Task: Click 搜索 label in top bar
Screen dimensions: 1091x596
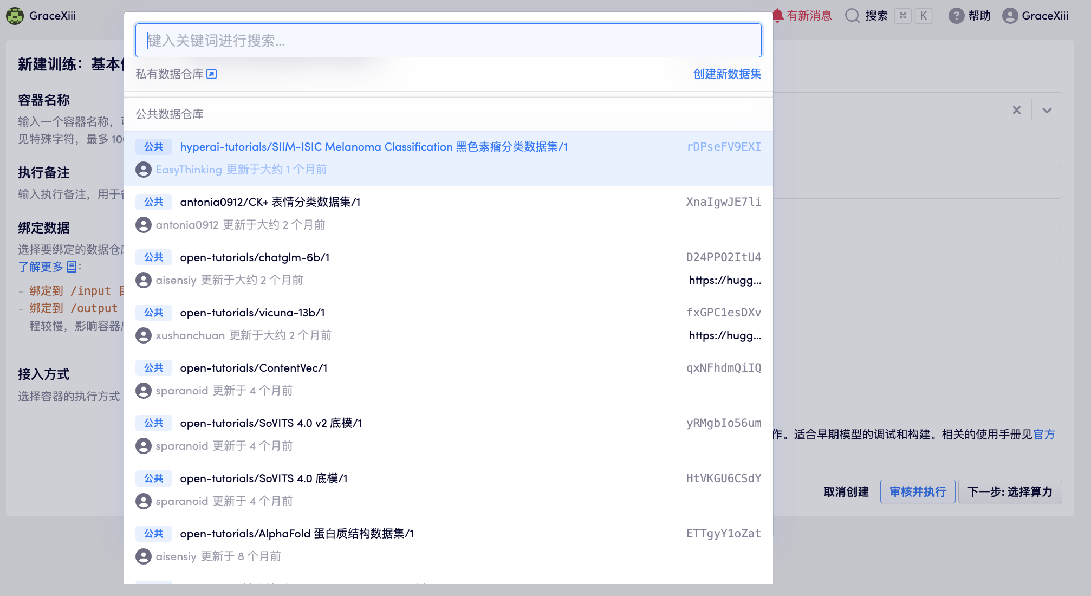Action: pos(876,16)
